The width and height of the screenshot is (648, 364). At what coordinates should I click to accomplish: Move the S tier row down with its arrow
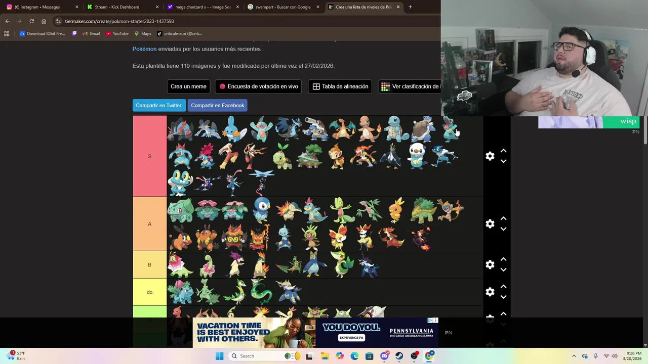tap(503, 161)
